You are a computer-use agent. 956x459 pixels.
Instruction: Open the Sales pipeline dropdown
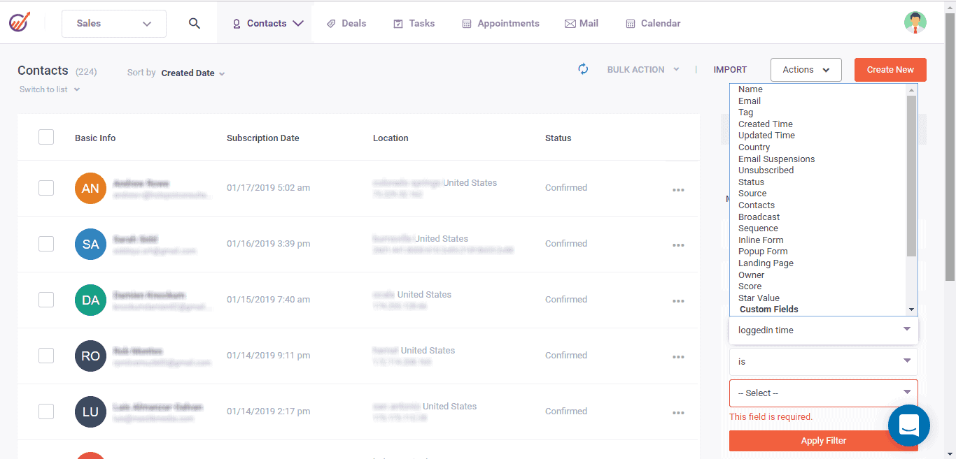tap(113, 23)
